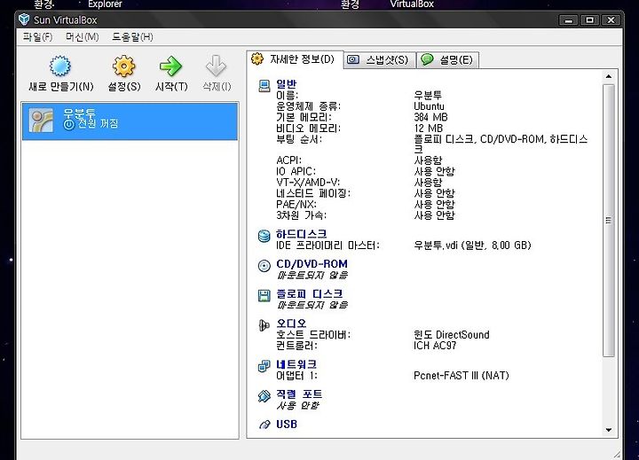This screenshot has height=460, width=639.
Task: Open the 플로피 디스크 settings link
Action: click(x=310, y=293)
